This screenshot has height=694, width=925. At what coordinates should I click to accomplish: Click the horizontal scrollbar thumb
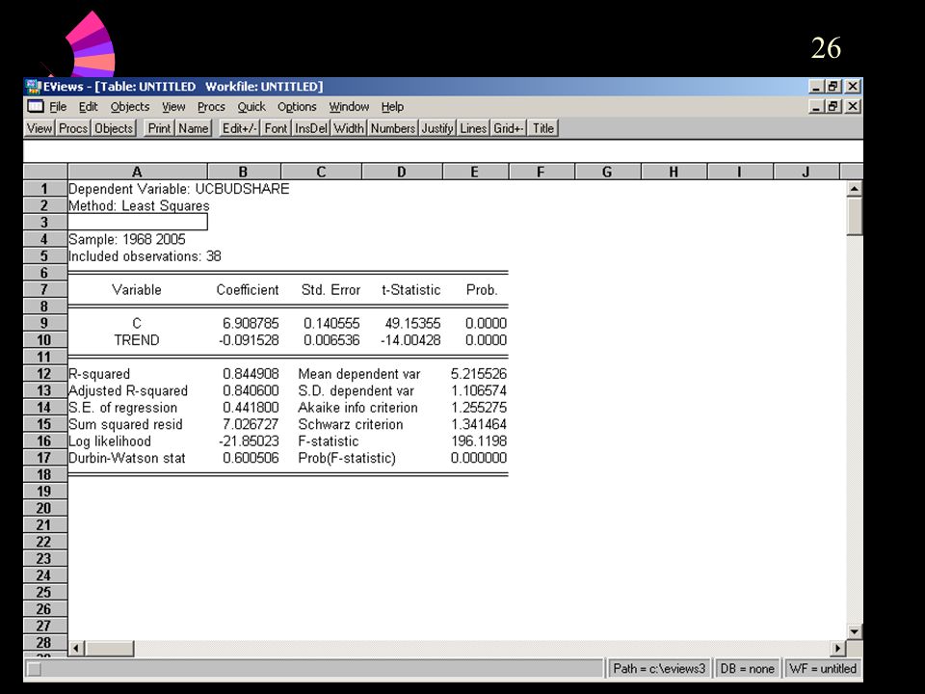[x=109, y=649]
